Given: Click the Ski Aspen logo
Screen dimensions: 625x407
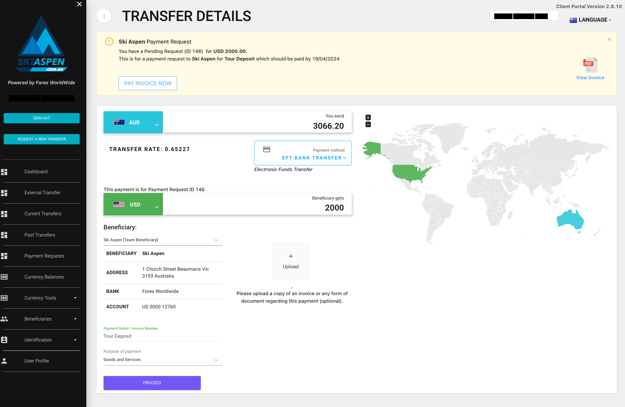Looking at the screenshot, I should click(41, 44).
